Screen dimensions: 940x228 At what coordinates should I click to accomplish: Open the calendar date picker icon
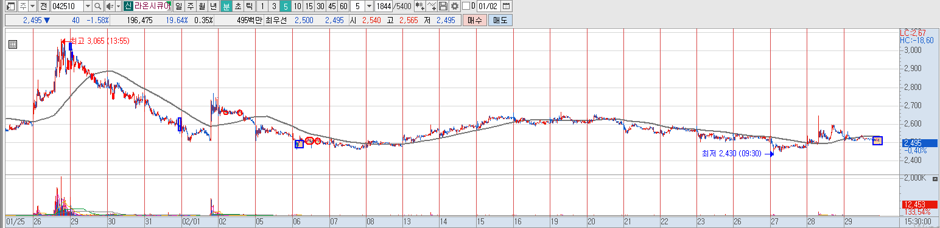[507, 6]
